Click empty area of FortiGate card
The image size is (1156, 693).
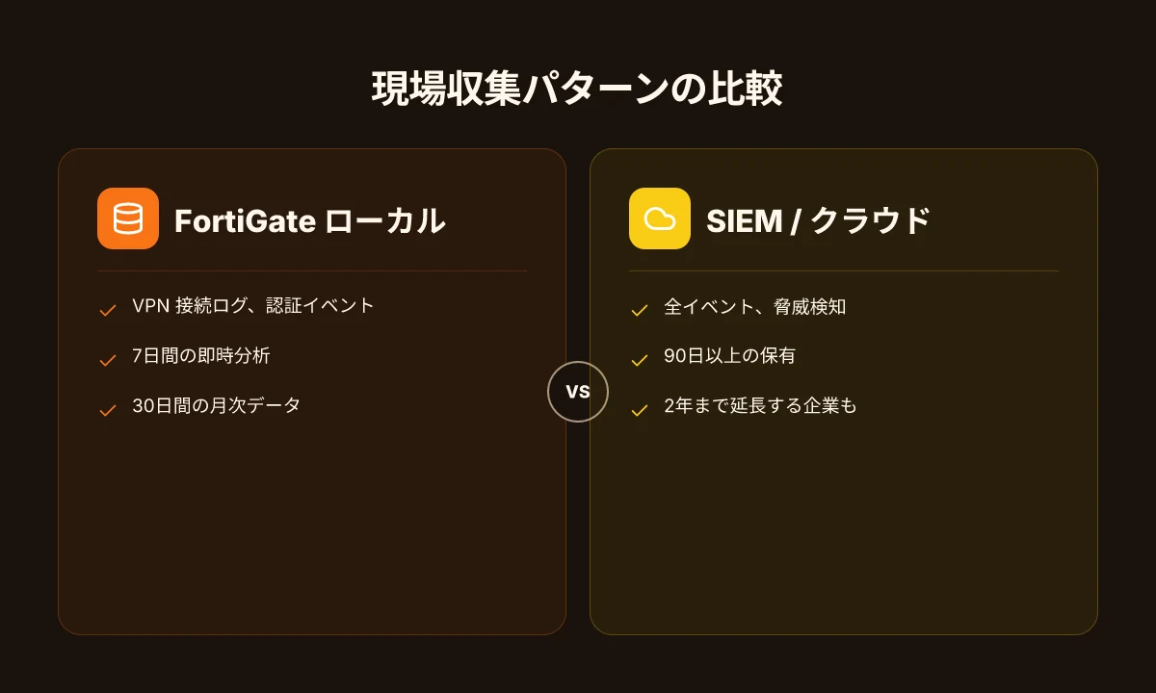(x=311, y=529)
